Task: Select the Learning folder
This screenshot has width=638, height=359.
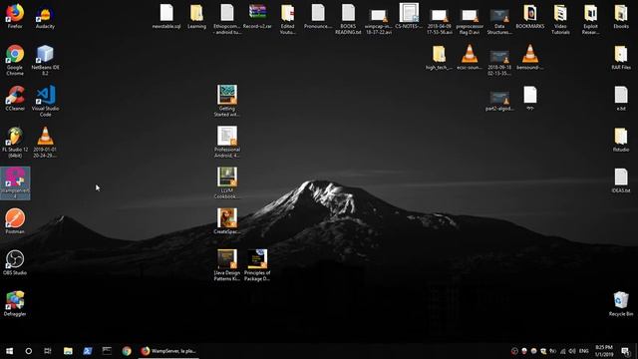Action: pos(196,16)
